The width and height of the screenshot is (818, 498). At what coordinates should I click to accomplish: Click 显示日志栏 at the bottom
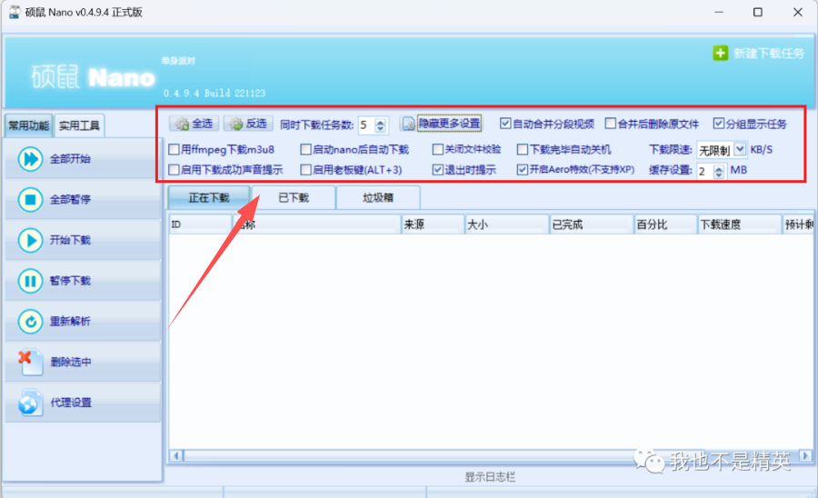490,476
